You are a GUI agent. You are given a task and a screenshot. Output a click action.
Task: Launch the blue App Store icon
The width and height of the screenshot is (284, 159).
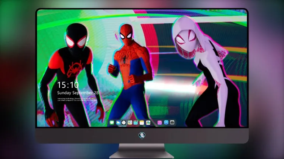click(166, 122)
